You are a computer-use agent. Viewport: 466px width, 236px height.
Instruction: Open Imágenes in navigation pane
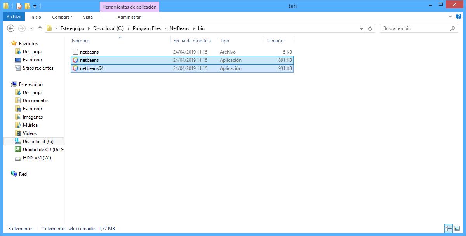pos(33,117)
